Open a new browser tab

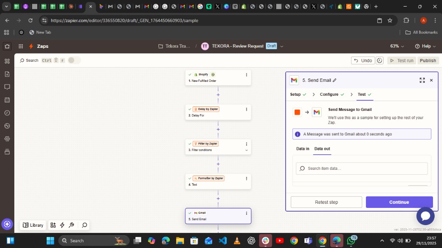tap(376, 7)
